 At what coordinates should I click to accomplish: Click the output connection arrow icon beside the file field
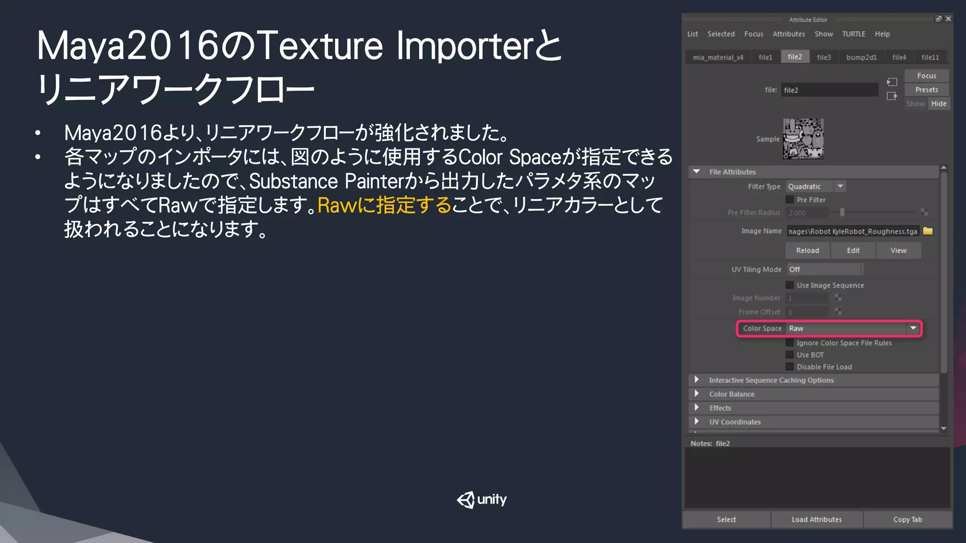[x=891, y=96]
